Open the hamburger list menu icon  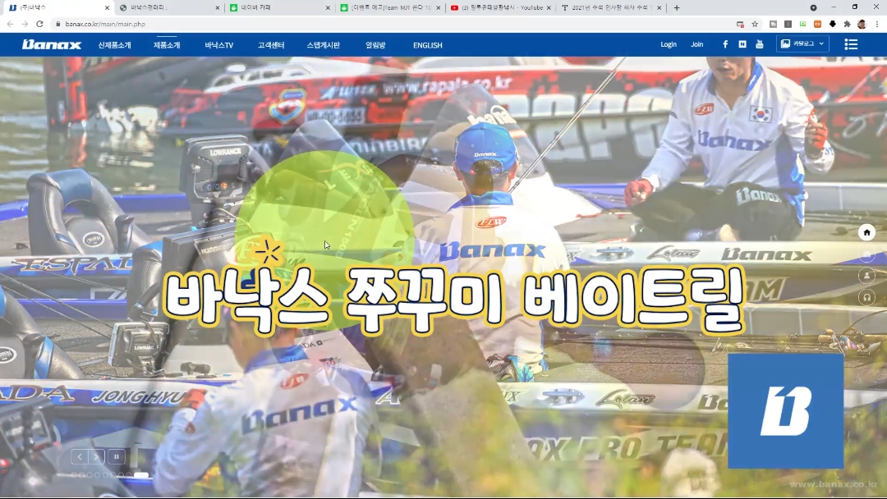[x=851, y=44]
